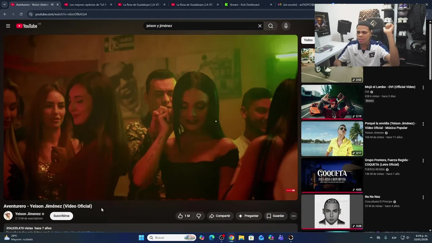The image size is (432, 243).
Task: Close the Kick Dashboard tab
Action: coord(271,5)
